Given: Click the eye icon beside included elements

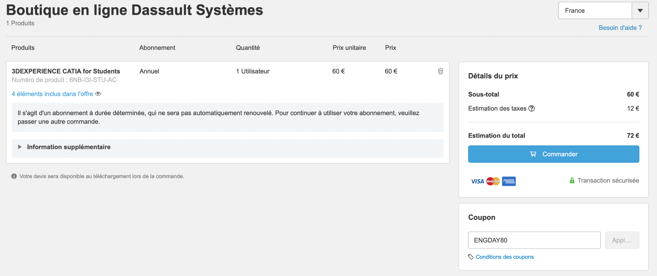Looking at the screenshot, I should click(98, 94).
